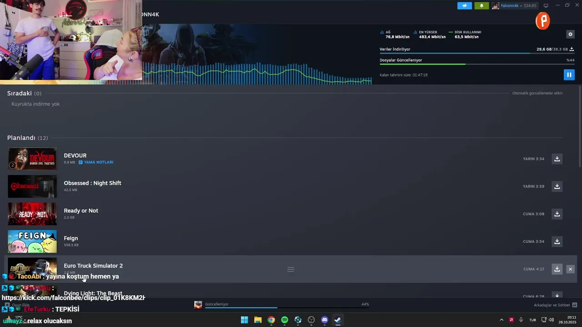Open Obsessed : Night Shift thumbnail
Viewport: 582px width, 327px height.
pos(32,186)
